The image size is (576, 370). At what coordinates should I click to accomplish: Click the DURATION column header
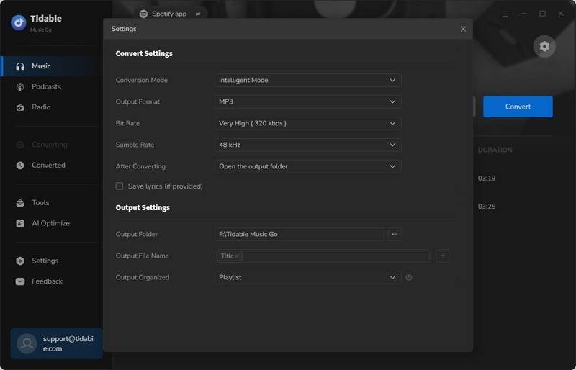(x=495, y=150)
